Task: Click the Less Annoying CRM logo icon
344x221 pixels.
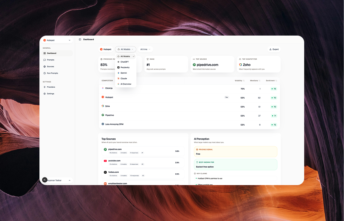Action: (103, 124)
